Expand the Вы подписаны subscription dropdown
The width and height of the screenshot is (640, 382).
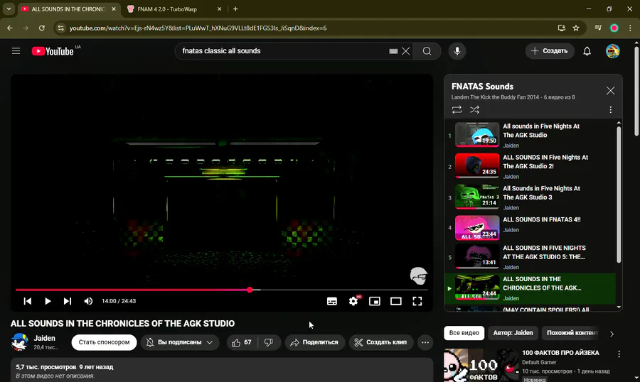pos(180,342)
